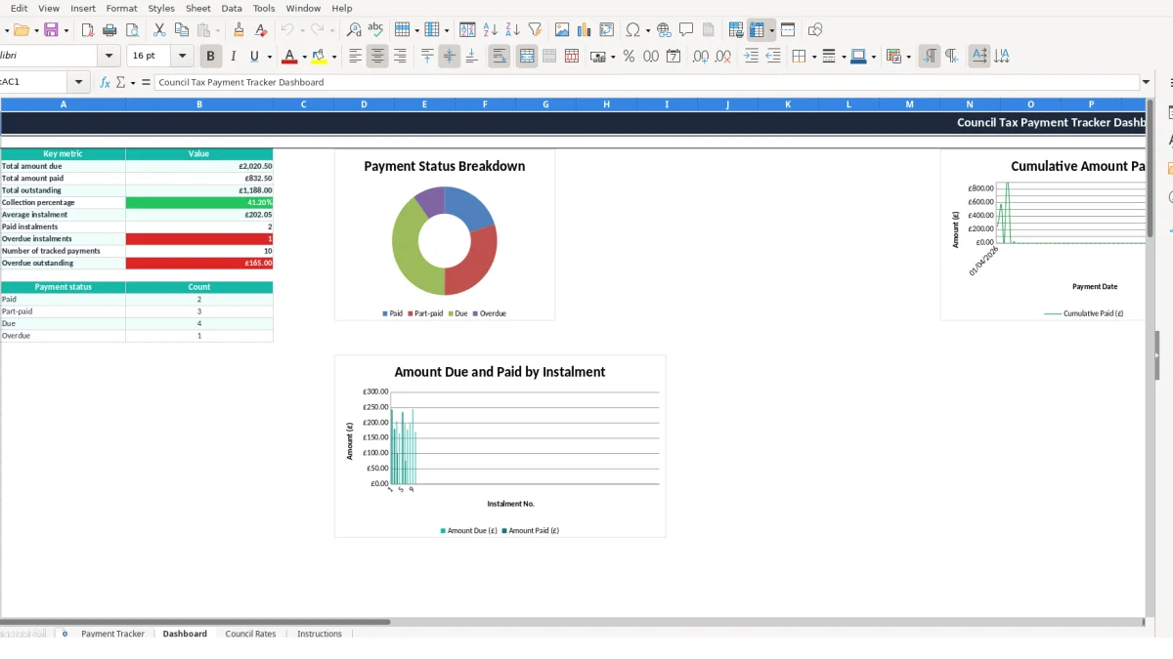Open the Format menu
Viewport: 1173px width, 659px height.
click(121, 8)
